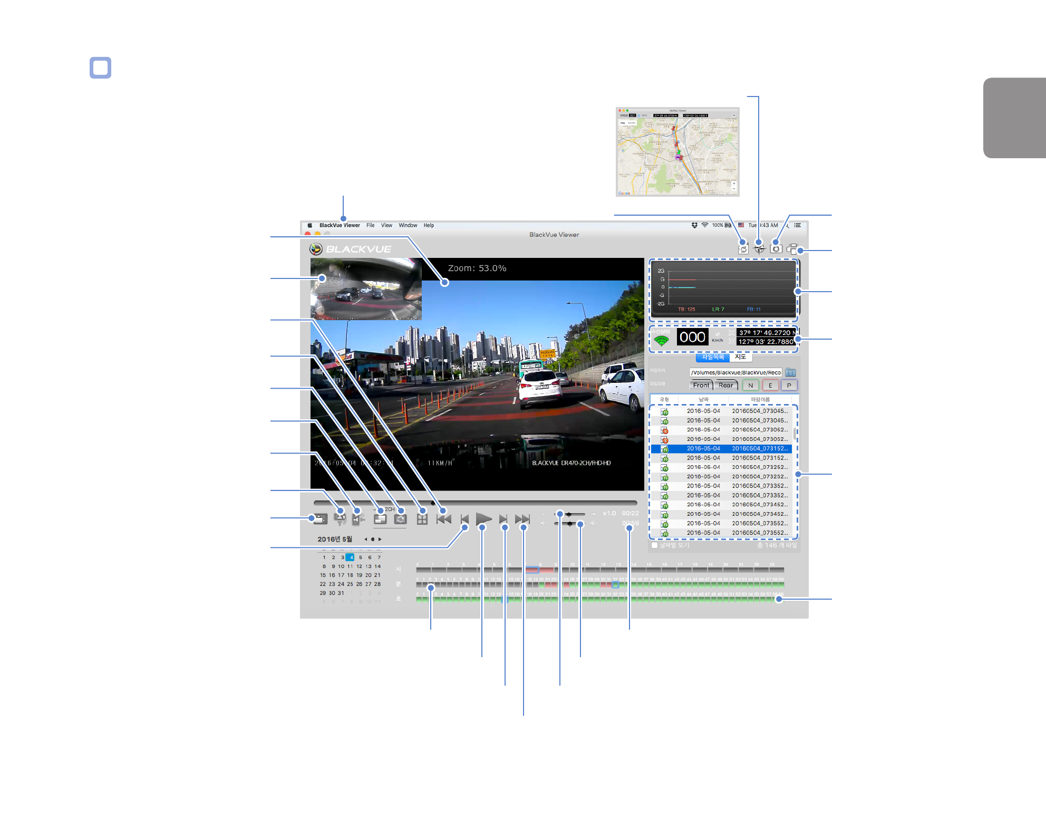Select calendar date 31
The image size is (1046, 837).
(x=341, y=593)
